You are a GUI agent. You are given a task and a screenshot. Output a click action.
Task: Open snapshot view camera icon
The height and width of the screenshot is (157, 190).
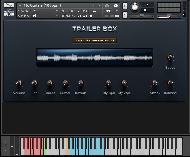107,6
